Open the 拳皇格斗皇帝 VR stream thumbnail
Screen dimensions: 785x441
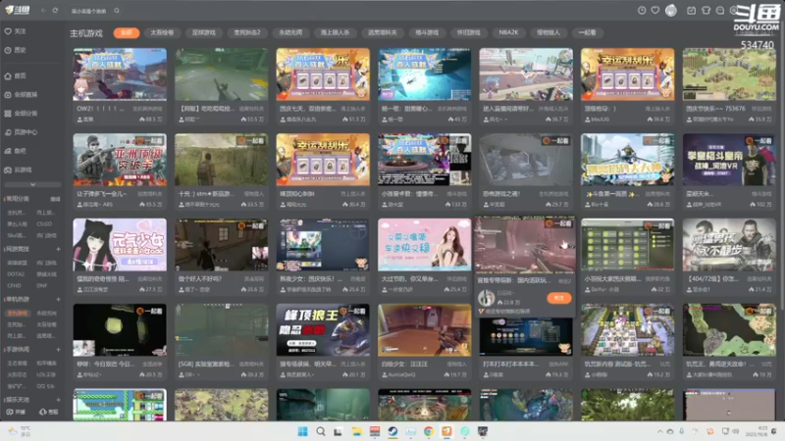click(729, 160)
